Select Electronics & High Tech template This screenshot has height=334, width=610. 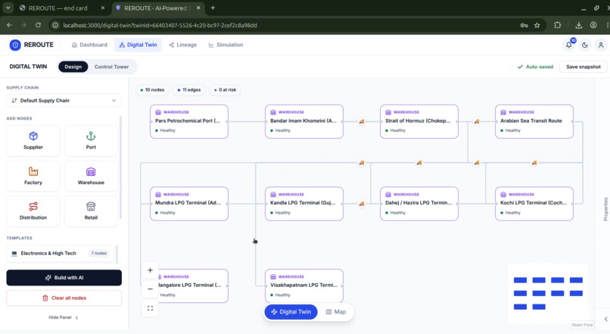[61, 254]
